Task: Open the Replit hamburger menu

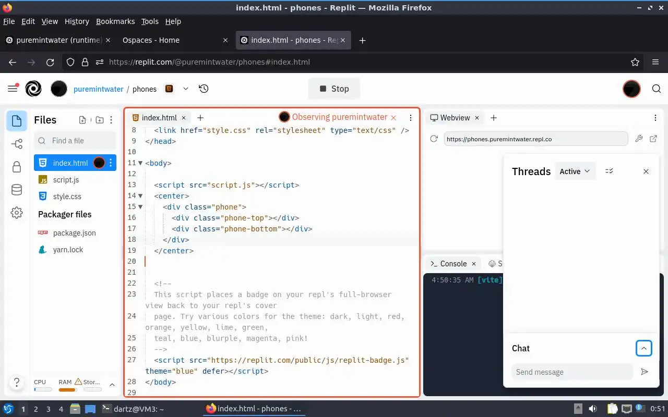Action: pos(13,89)
